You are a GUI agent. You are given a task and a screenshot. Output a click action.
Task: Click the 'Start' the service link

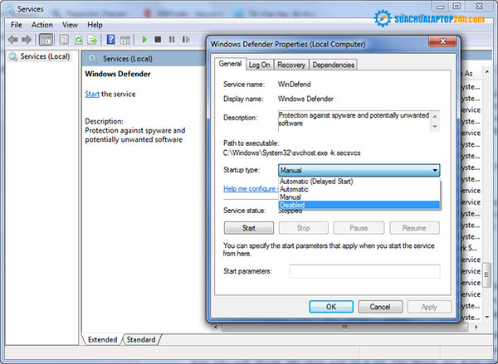(x=92, y=95)
